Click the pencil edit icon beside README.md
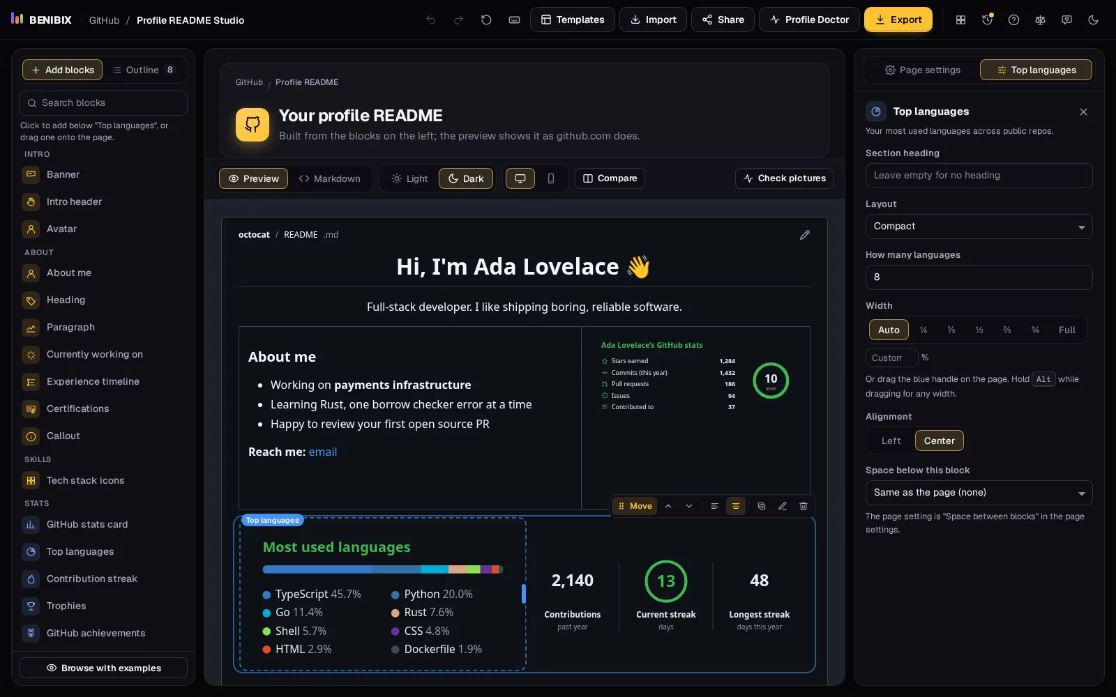Screen dimensions: 1116x697 (805, 235)
